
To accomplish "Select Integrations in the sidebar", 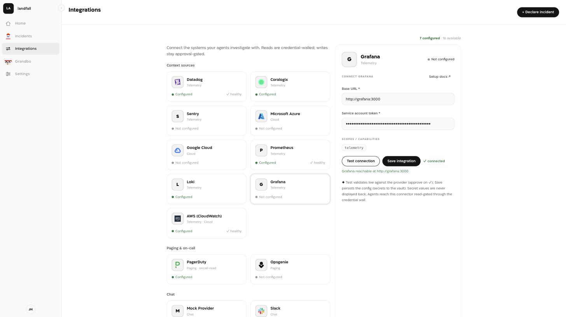I will click(x=30, y=49).
